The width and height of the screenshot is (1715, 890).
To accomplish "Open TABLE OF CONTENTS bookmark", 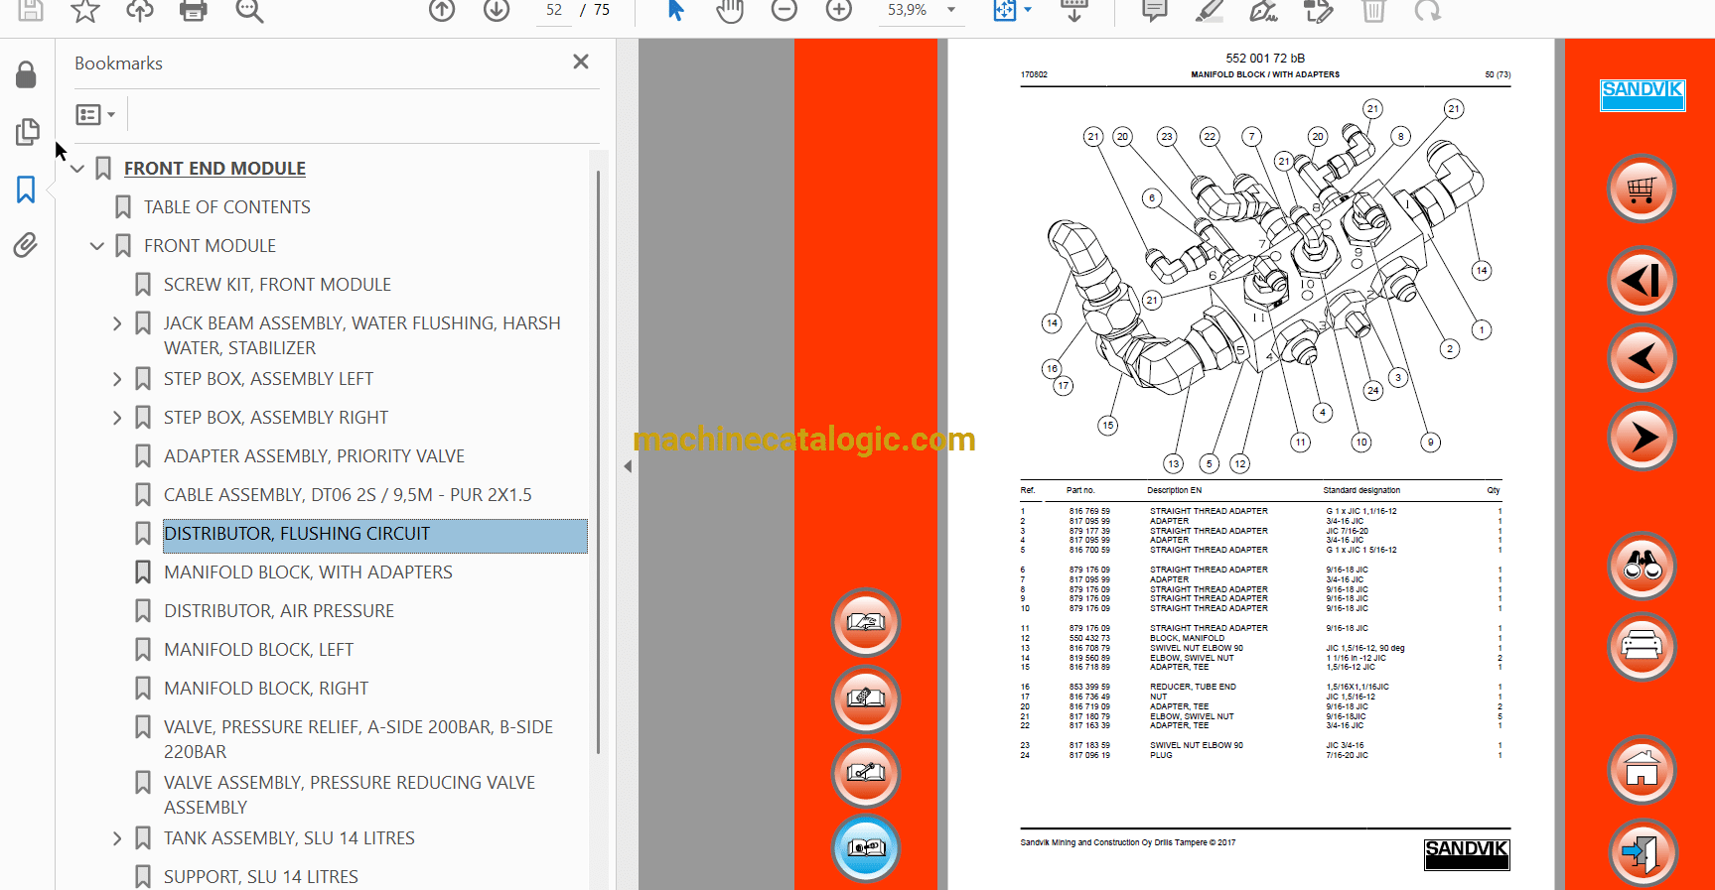I will [227, 207].
